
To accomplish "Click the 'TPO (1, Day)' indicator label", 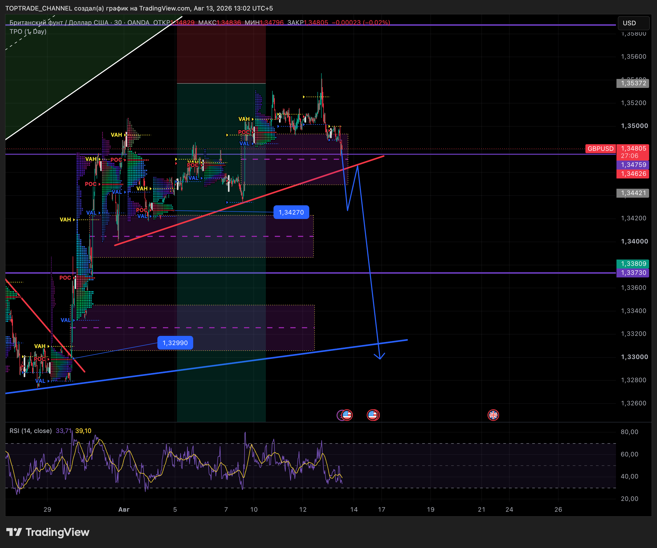I will point(28,32).
